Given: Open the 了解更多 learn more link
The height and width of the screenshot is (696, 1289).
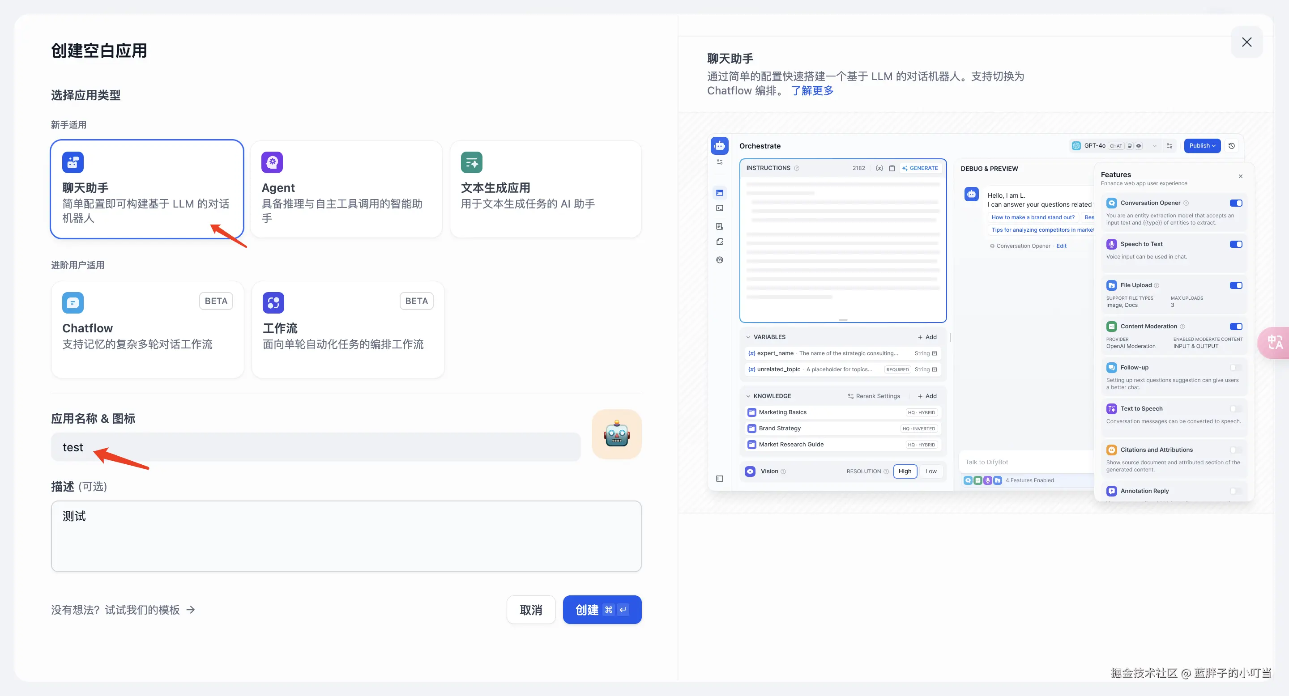Looking at the screenshot, I should point(812,90).
